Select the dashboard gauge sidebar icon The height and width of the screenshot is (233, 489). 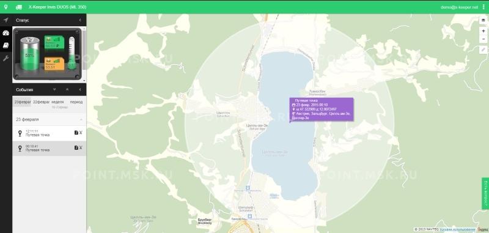6,33
